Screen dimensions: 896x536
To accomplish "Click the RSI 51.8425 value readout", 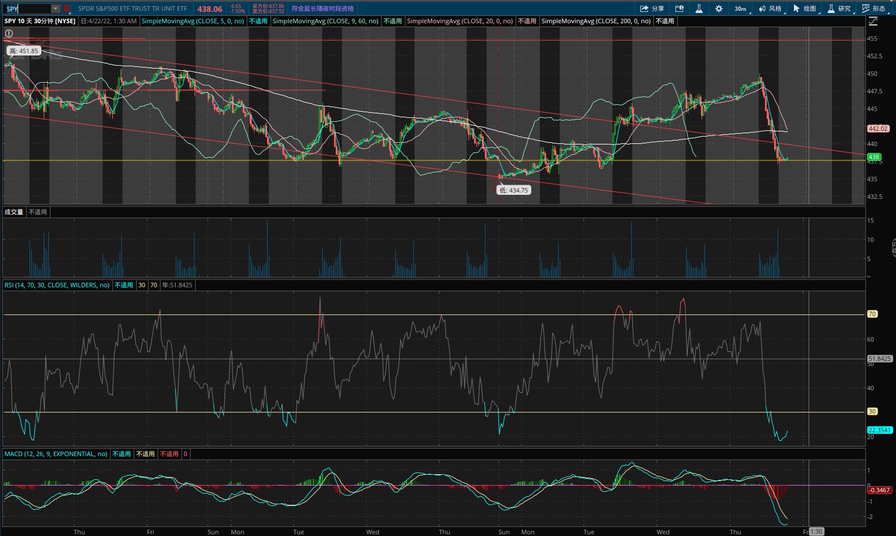I will click(177, 285).
